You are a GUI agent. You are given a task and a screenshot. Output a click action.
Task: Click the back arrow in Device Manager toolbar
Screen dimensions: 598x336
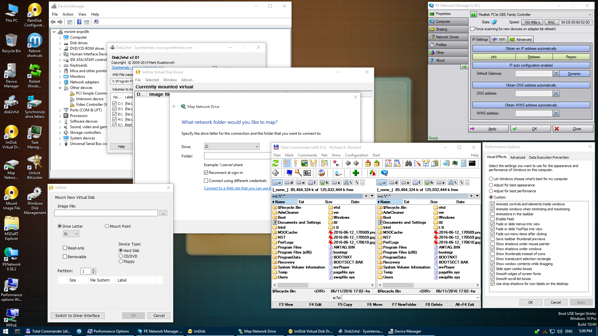[x=53, y=22]
